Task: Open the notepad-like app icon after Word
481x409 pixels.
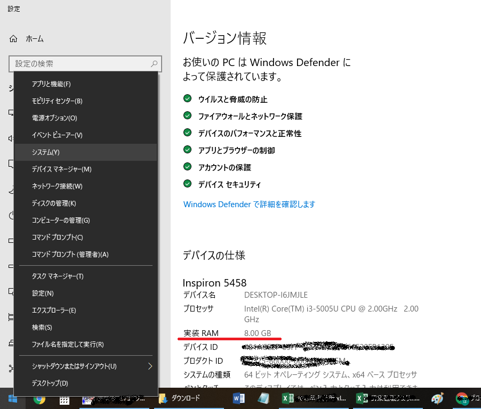Action: tap(263, 398)
